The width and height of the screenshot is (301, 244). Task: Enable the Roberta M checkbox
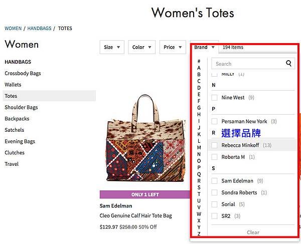[x=214, y=157]
